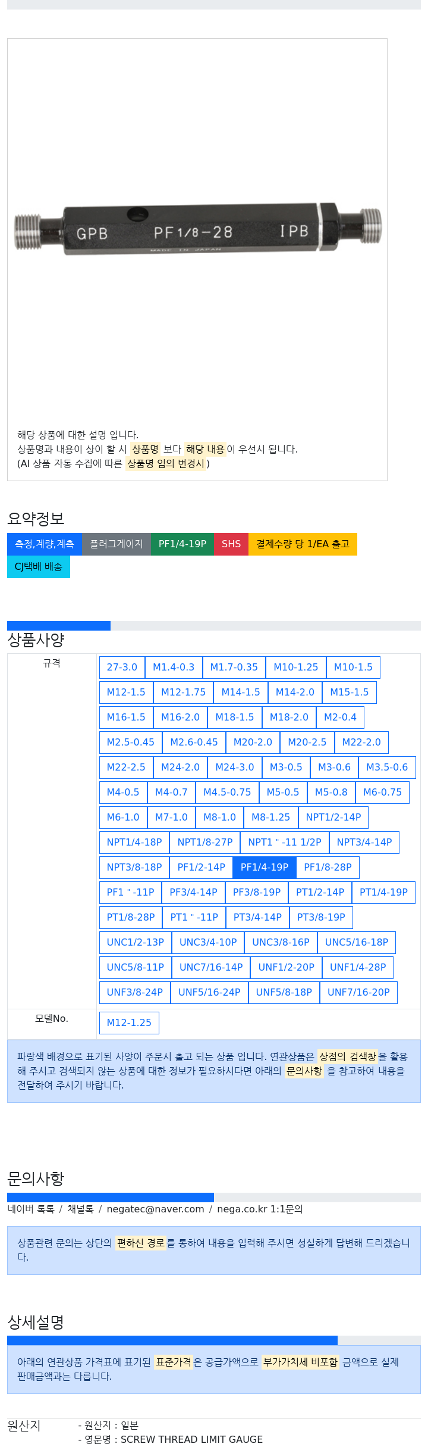Click the yellow 결제수량 당 1/EA 출고 tag

tap(303, 544)
